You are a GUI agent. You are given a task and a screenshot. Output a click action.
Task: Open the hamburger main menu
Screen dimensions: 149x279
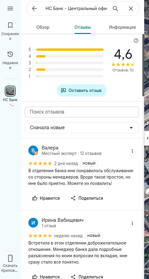[10, 8]
